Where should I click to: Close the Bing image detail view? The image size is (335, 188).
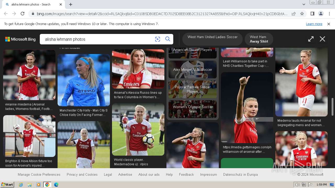[x=322, y=39]
